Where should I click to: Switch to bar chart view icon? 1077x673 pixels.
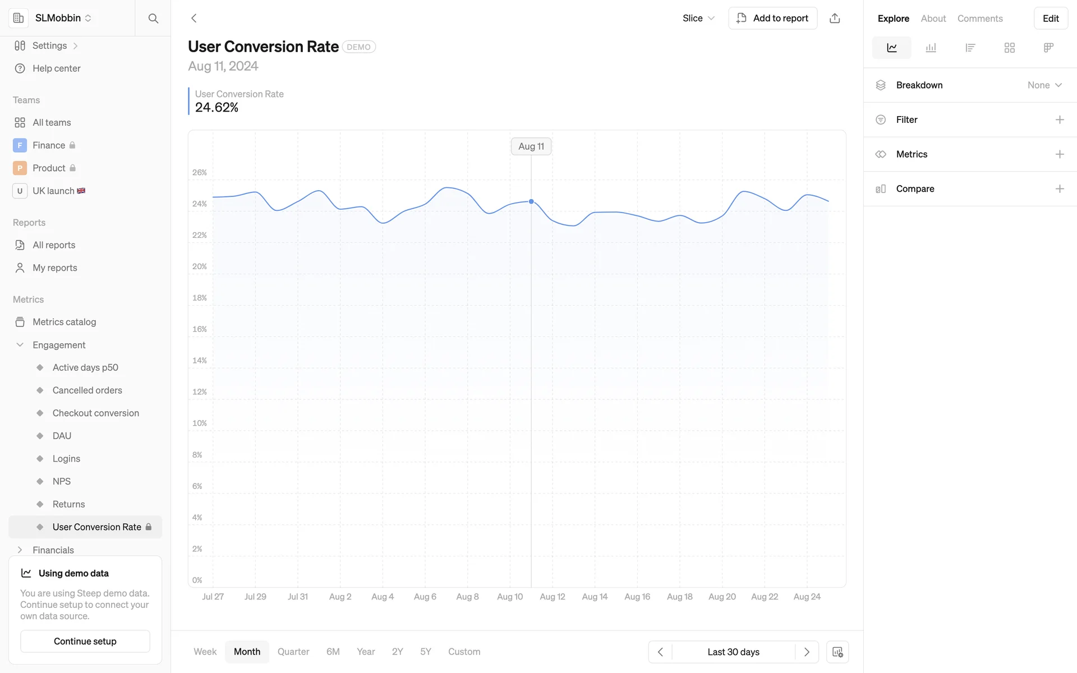point(931,48)
